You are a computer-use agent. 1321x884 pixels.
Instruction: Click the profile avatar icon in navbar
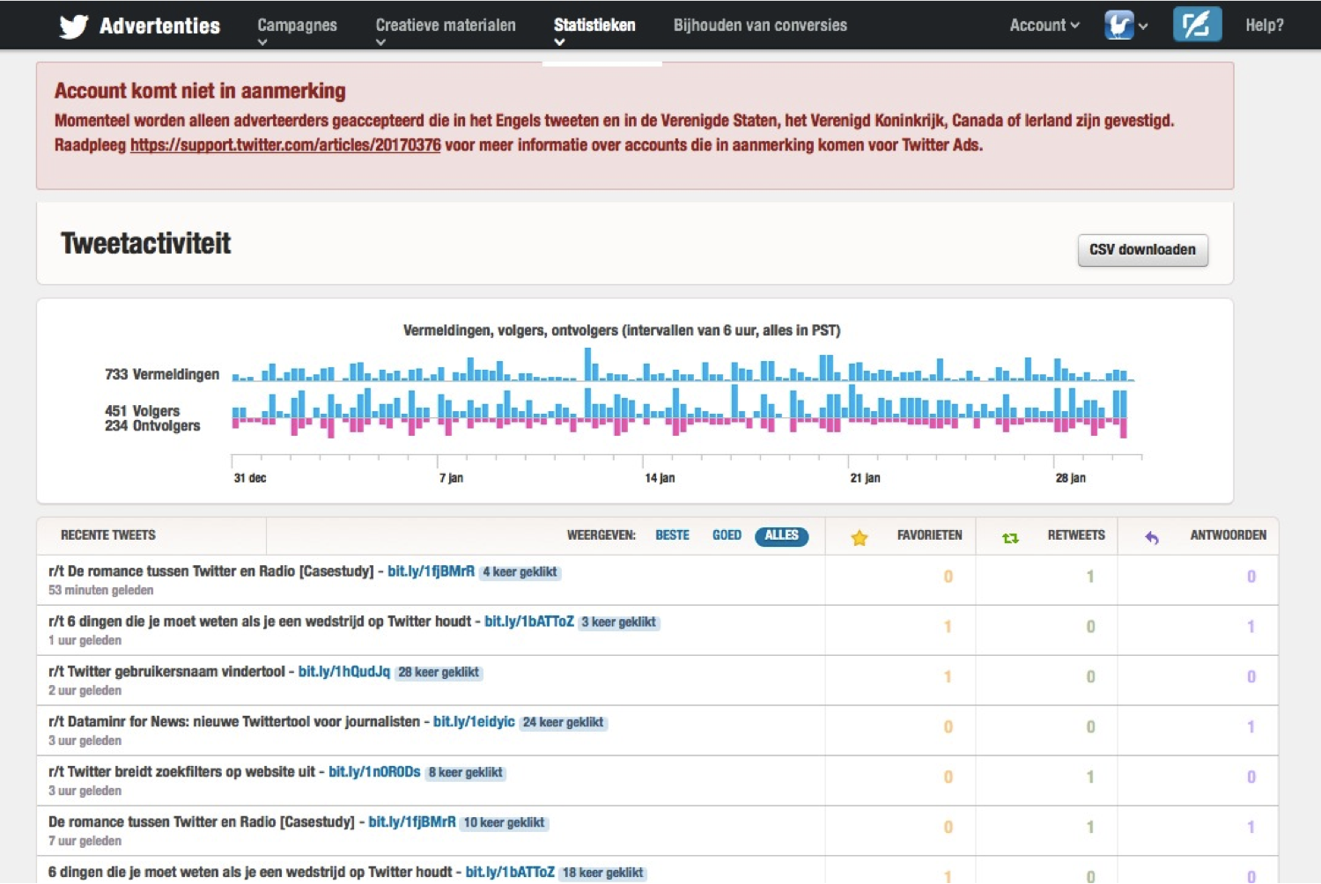point(1119,25)
